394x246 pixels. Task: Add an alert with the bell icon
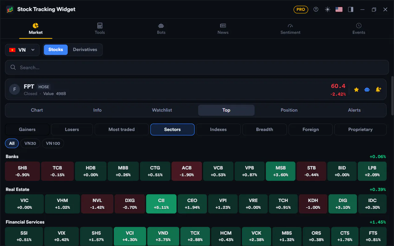click(378, 89)
